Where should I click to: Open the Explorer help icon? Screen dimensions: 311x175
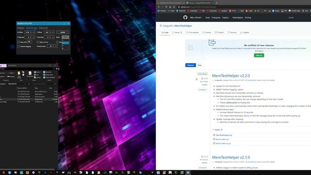56,69
